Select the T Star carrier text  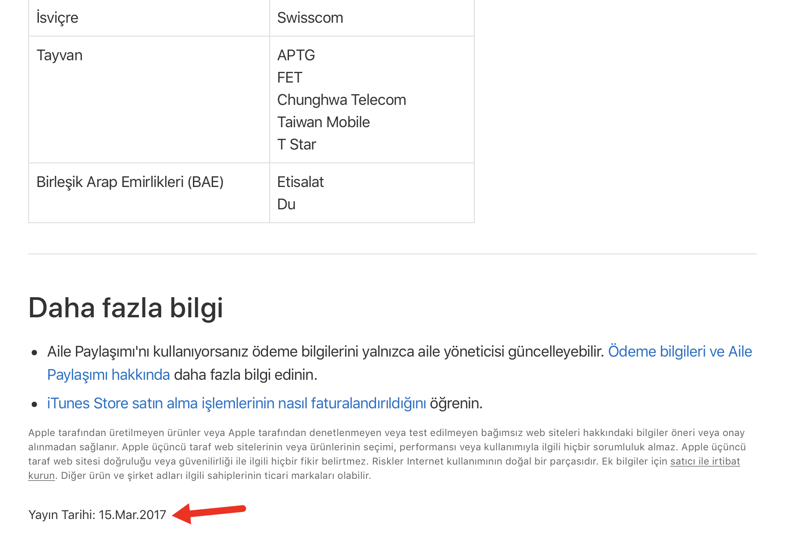297,145
